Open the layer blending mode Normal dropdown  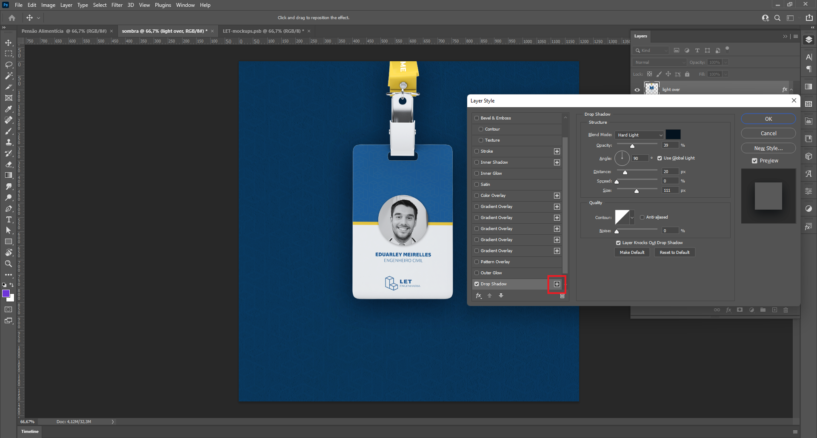pos(659,63)
